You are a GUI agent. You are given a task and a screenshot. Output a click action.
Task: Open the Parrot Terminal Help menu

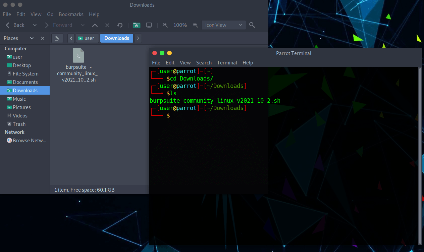click(248, 63)
